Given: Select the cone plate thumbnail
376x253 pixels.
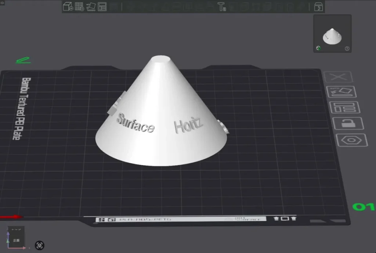Looking at the screenshot, I should click(332, 33).
